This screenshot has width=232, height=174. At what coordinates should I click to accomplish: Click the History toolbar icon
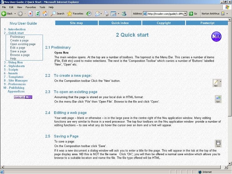point(89,13)
